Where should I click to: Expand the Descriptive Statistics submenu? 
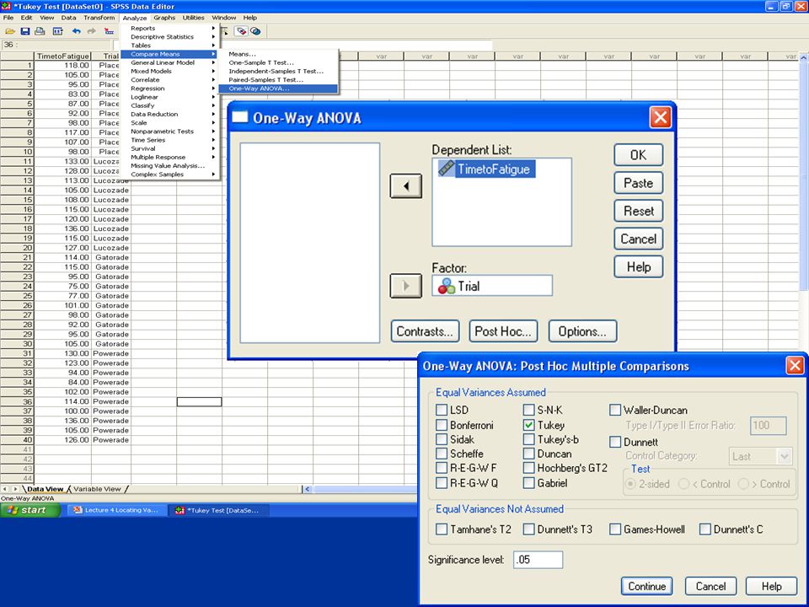tap(170, 36)
